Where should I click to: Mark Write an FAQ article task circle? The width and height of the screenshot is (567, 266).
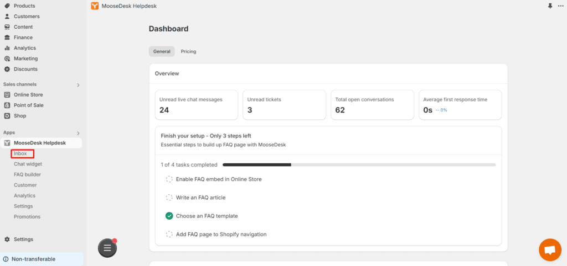169,198
